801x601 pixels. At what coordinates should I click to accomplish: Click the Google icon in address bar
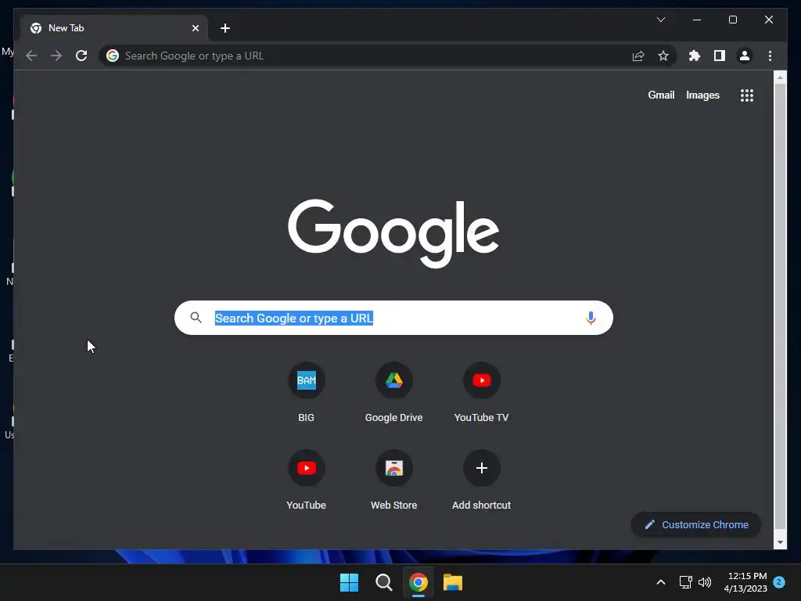(x=113, y=56)
